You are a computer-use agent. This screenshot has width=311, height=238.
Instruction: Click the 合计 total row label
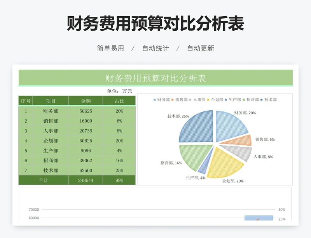tap(44, 180)
